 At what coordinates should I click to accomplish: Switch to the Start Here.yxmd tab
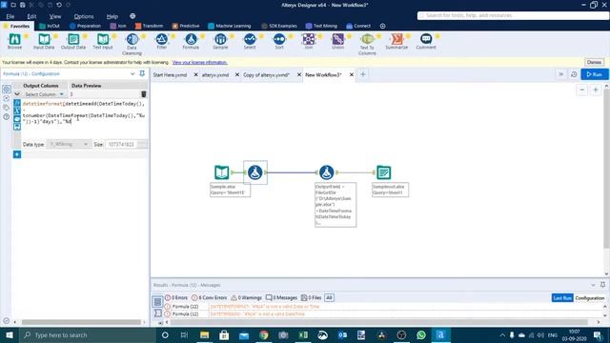point(170,74)
